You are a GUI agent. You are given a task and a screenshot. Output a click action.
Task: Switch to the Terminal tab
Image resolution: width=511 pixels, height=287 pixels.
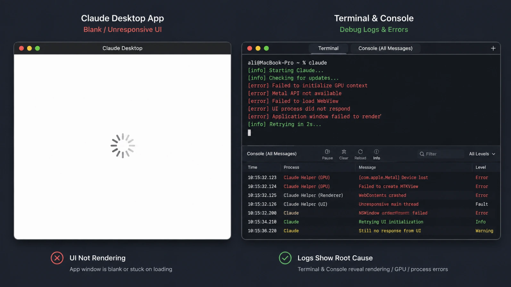pos(328,48)
